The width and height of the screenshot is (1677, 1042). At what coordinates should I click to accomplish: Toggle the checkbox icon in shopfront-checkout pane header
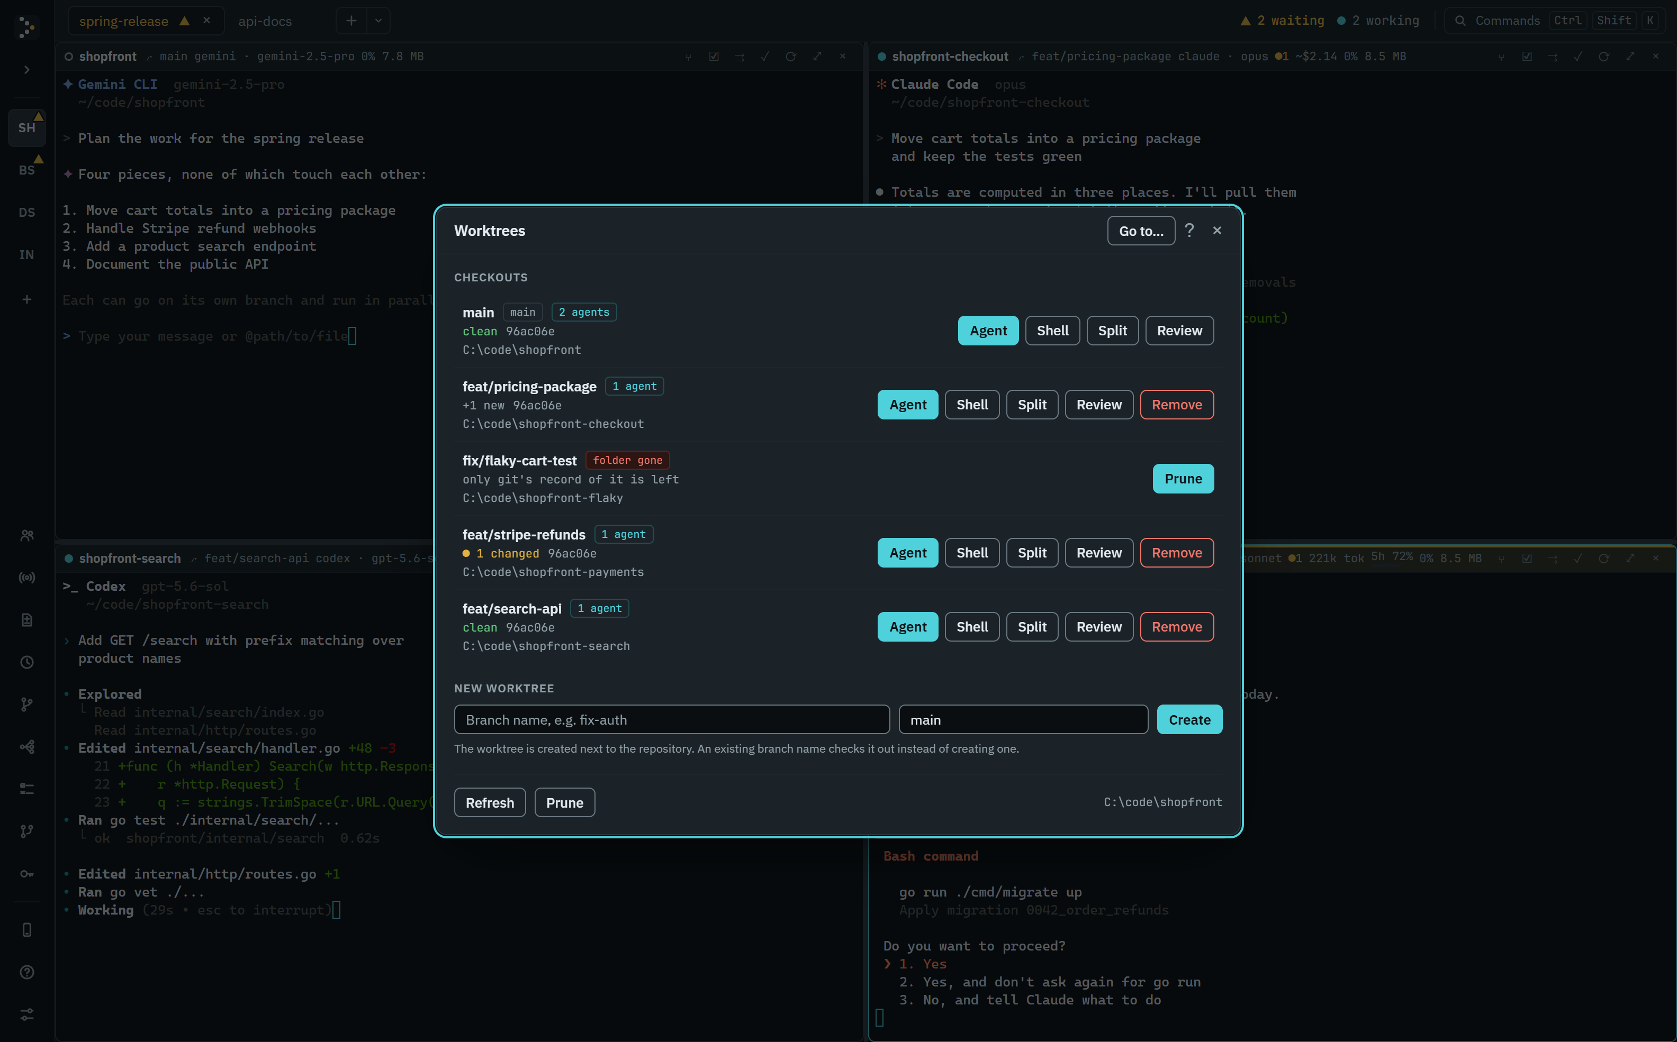tap(1527, 57)
